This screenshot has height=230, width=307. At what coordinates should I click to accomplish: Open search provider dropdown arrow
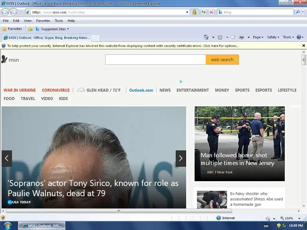click(x=303, y=12)
